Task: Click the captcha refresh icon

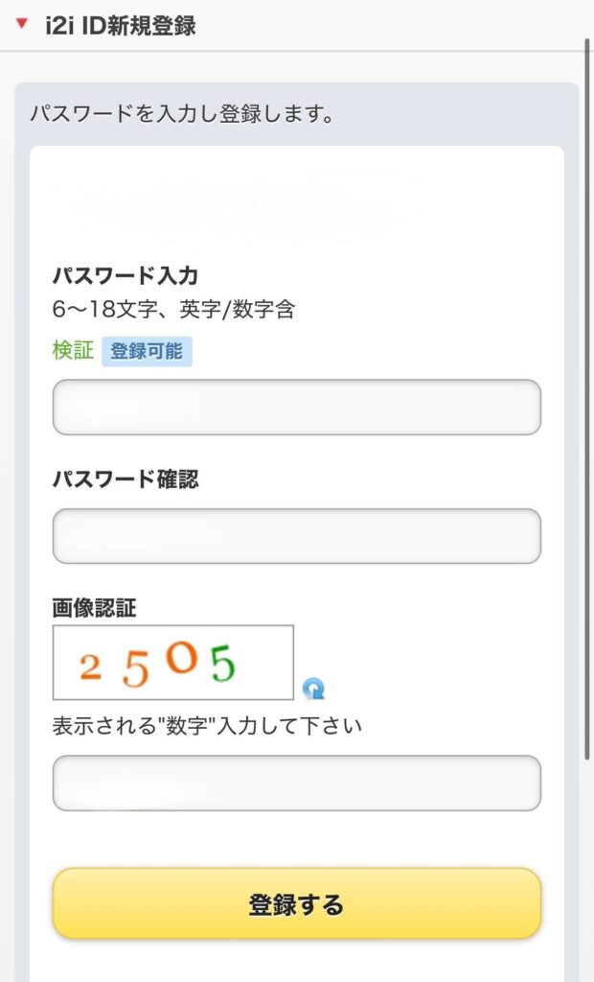Action: click(x=313, y=688)
